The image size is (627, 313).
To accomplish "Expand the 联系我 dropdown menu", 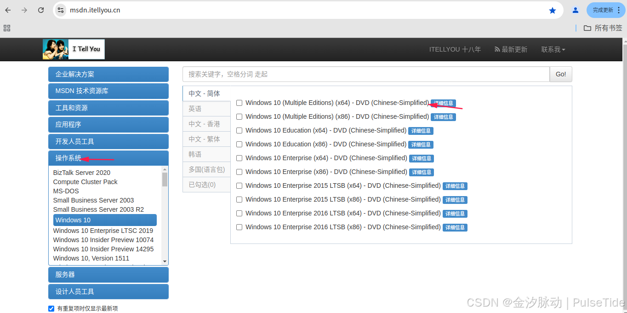I will tap(553, 49).
